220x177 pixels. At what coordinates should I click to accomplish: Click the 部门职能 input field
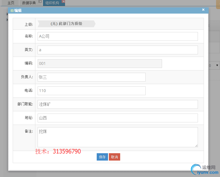118,105
